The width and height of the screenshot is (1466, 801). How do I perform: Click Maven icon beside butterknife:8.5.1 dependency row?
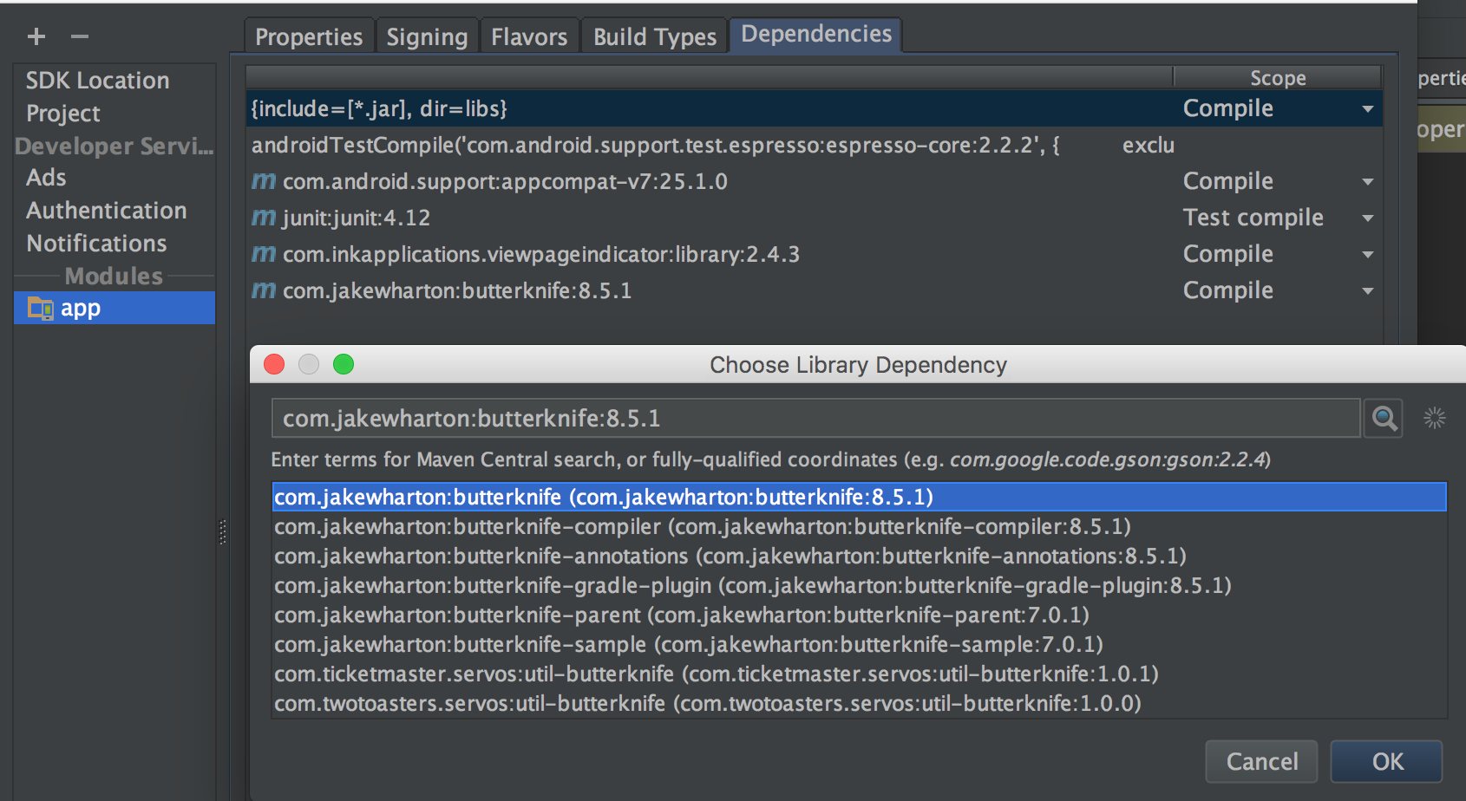pos(264,290)
